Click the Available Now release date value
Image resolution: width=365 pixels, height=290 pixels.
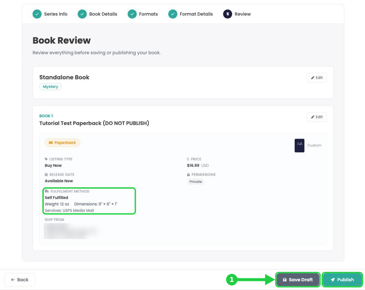(x=59, y=181)
